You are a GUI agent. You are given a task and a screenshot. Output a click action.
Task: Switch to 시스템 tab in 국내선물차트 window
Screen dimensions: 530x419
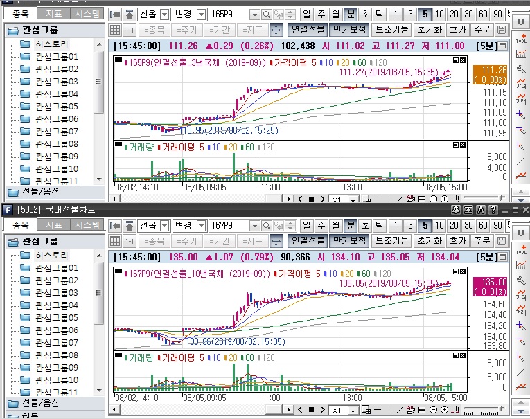87,224
